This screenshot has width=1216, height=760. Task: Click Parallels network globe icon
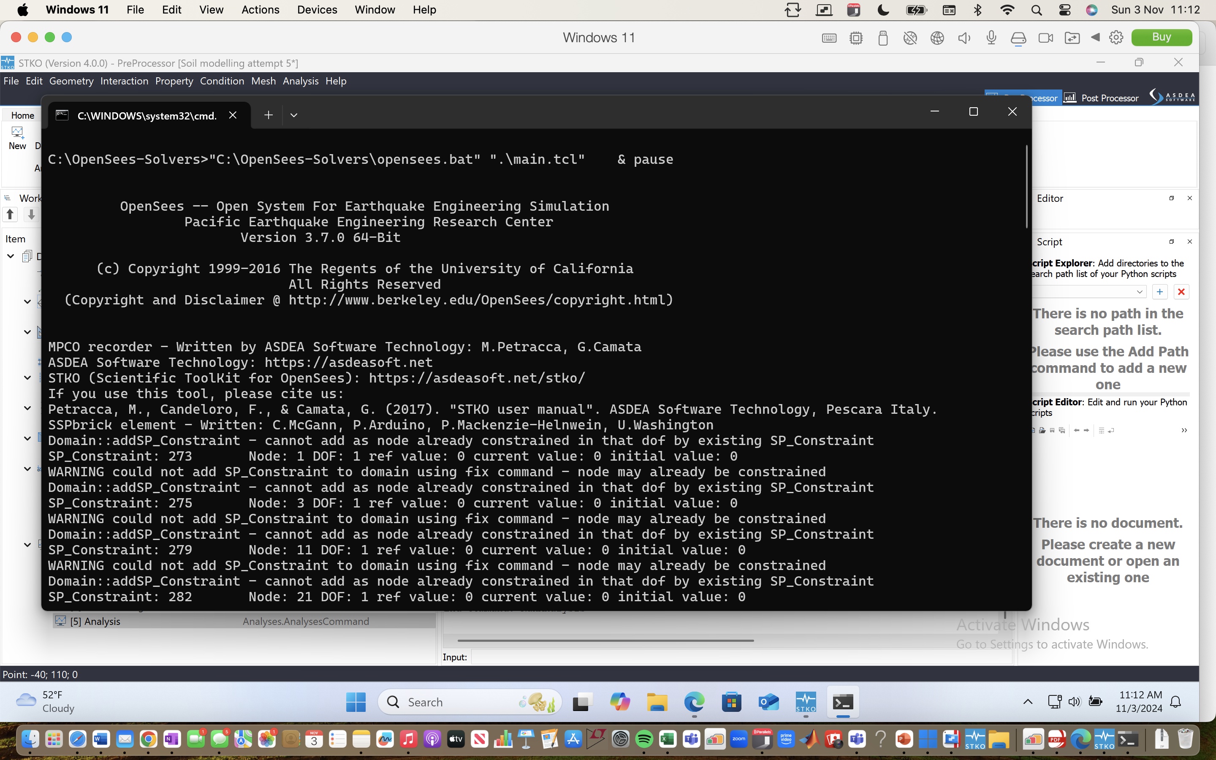click(937, 38)
